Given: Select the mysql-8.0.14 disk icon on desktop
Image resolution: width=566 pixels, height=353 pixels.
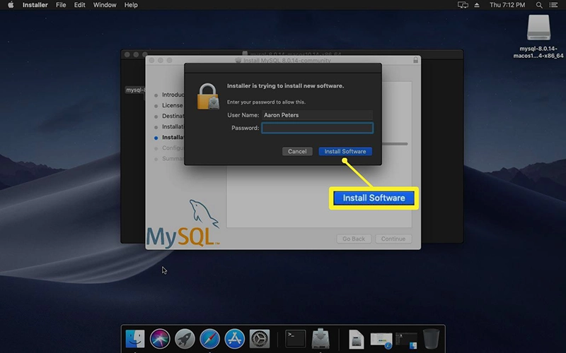Looking at the screenshot, I should 538,28.
